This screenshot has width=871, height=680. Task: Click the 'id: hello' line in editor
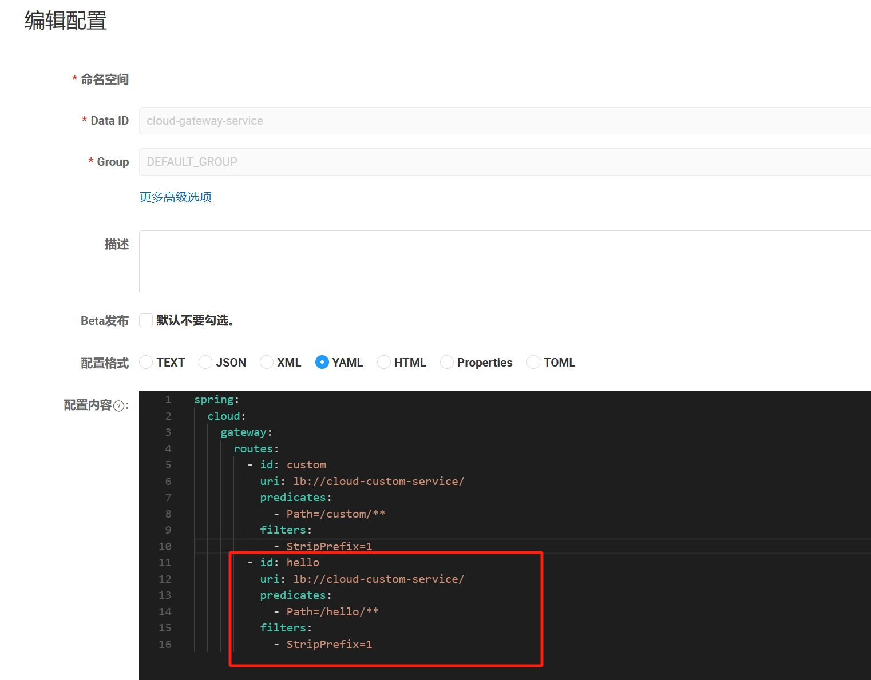[x=290, y=563]
